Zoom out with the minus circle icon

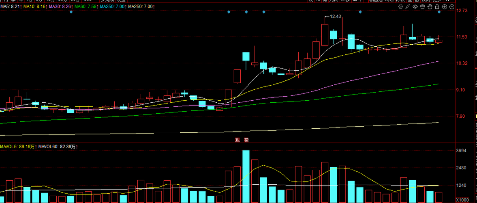pos(452,7)
